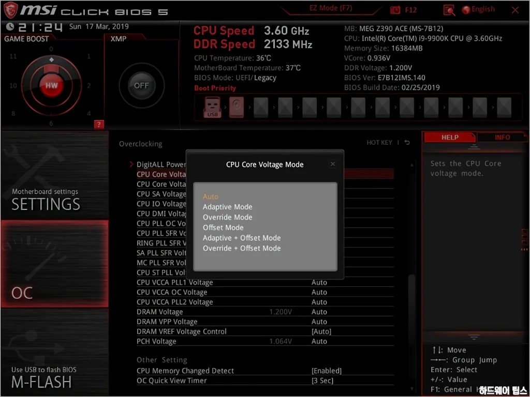Click the HOT KEY button
The image size is (530, 397).
(379, 143)
